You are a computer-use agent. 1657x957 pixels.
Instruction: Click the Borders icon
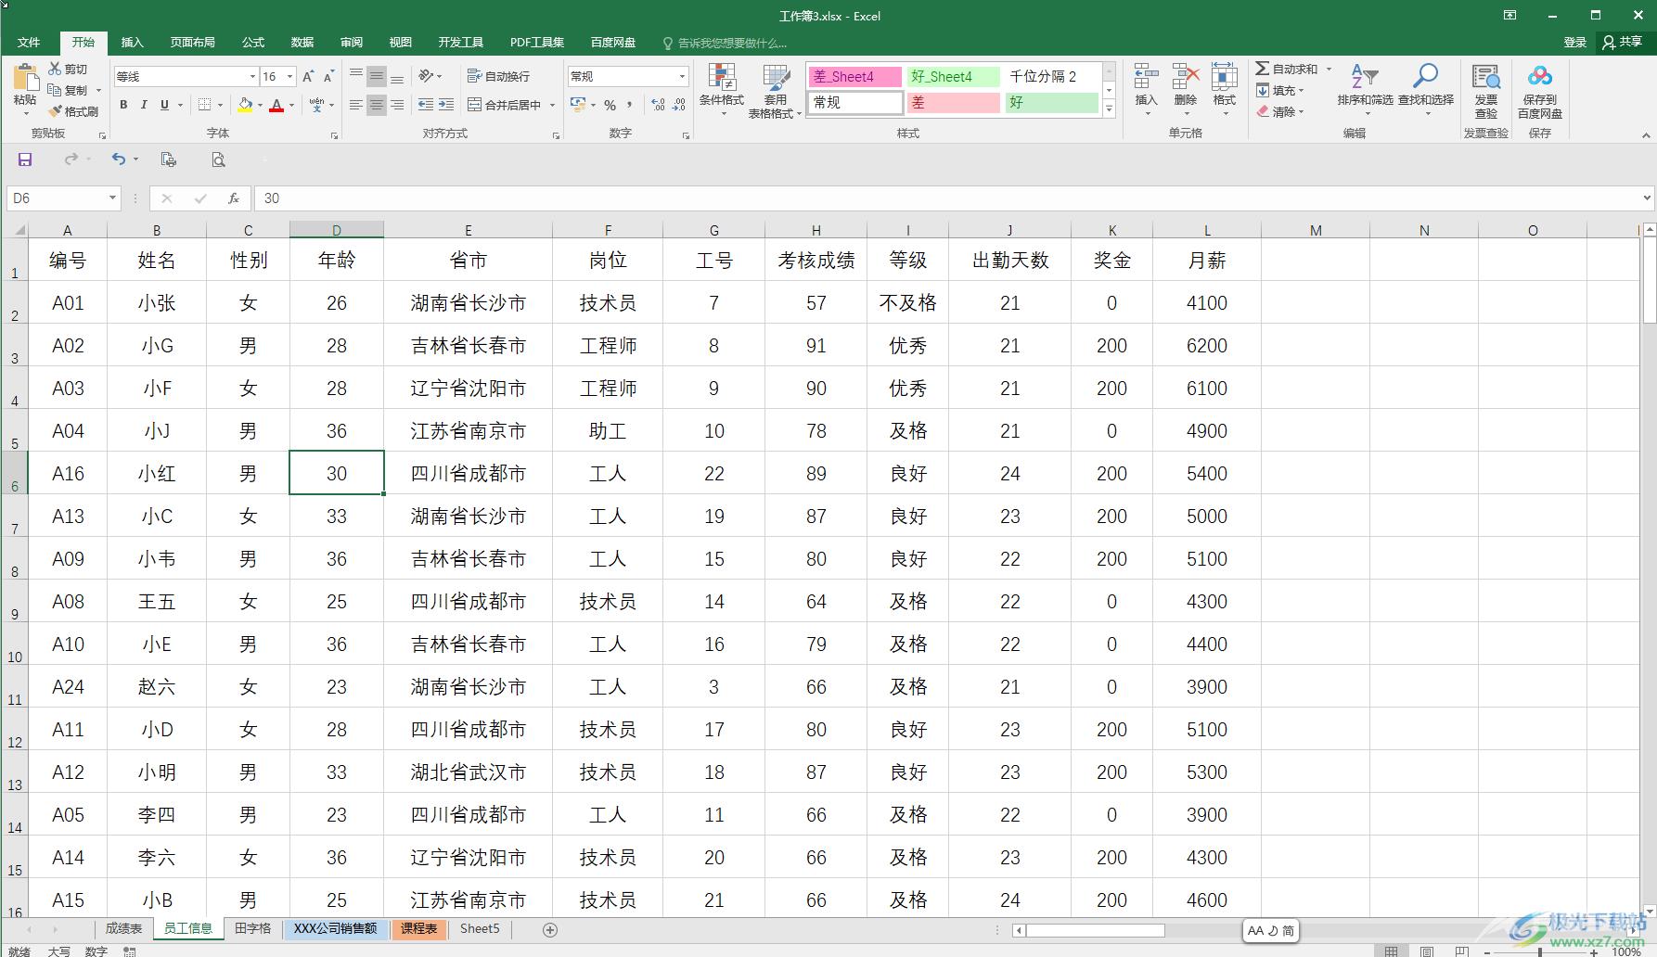[x=205, y=105]
